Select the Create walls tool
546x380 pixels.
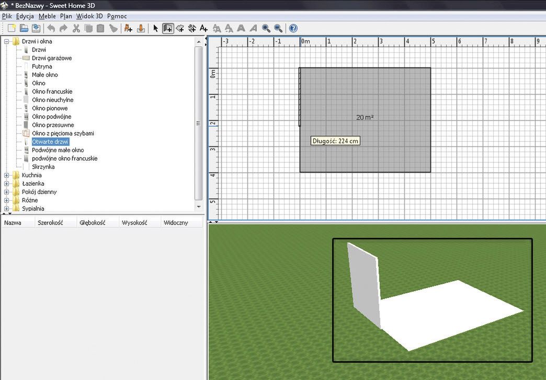168,28
